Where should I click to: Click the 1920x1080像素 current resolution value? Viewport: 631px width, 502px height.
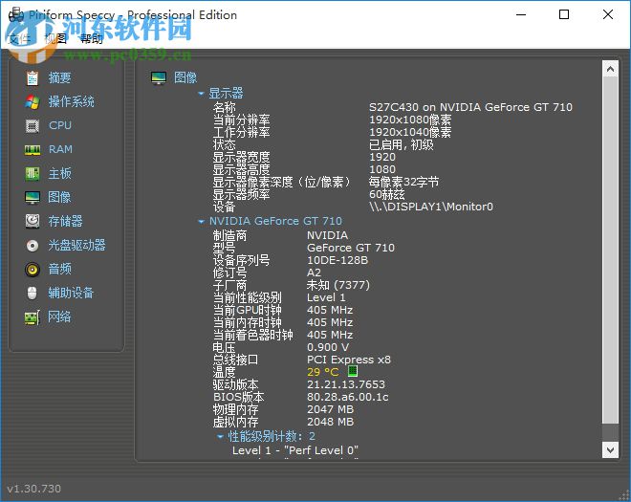point(410,120)
